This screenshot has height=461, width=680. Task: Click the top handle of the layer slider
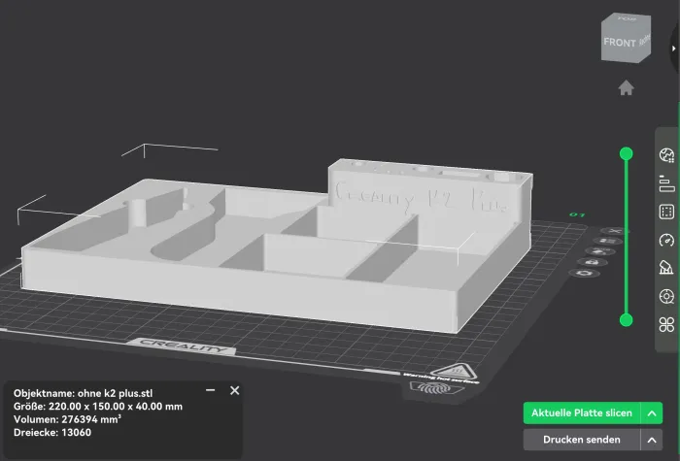[x=626, y=153]
